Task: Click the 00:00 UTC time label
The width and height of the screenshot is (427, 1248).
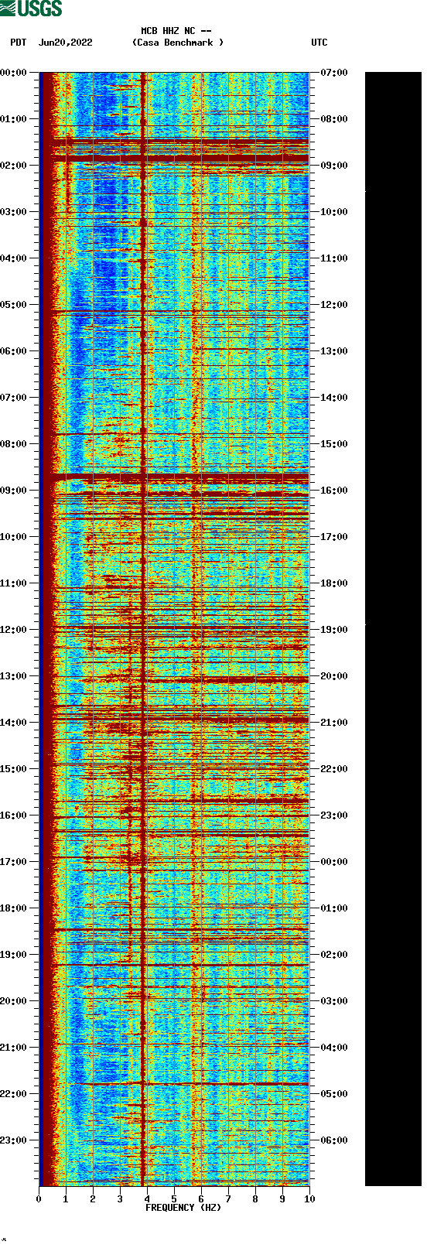Action: pos(334,862)
